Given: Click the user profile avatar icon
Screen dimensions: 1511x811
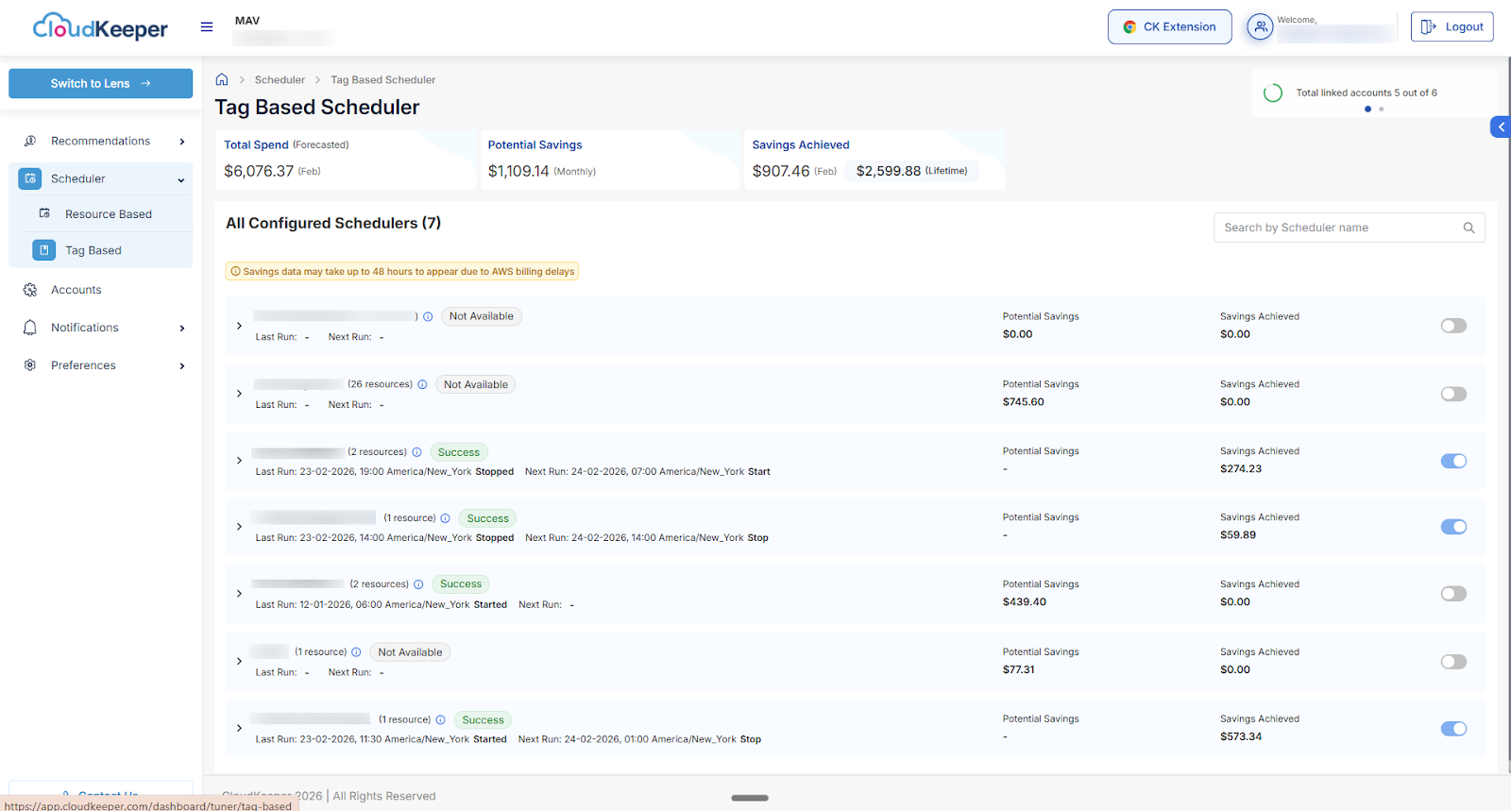Looking at the screenshot, I should 1260,27.
